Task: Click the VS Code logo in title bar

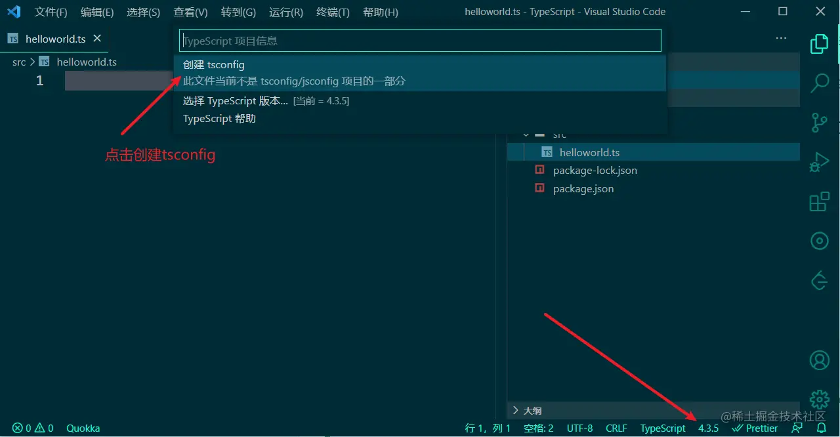Action: click(14, 12)
